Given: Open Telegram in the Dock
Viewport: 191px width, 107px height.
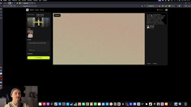Looking at the screenshot, I should click(x=107, y=104).
